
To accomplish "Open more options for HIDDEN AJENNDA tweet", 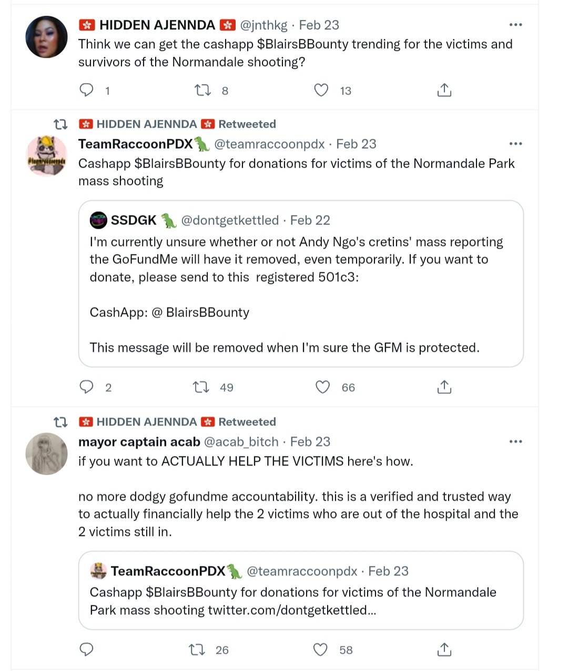I will click(x=515, y=25).
